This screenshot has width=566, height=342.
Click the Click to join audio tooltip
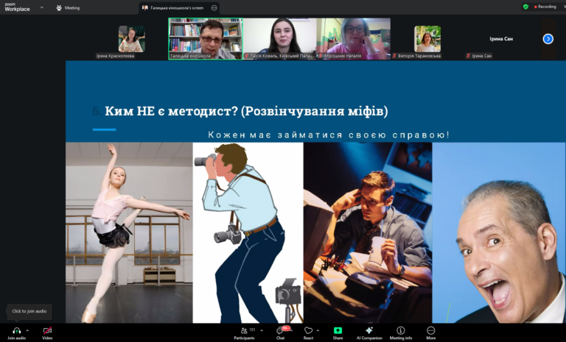[29, 311]
